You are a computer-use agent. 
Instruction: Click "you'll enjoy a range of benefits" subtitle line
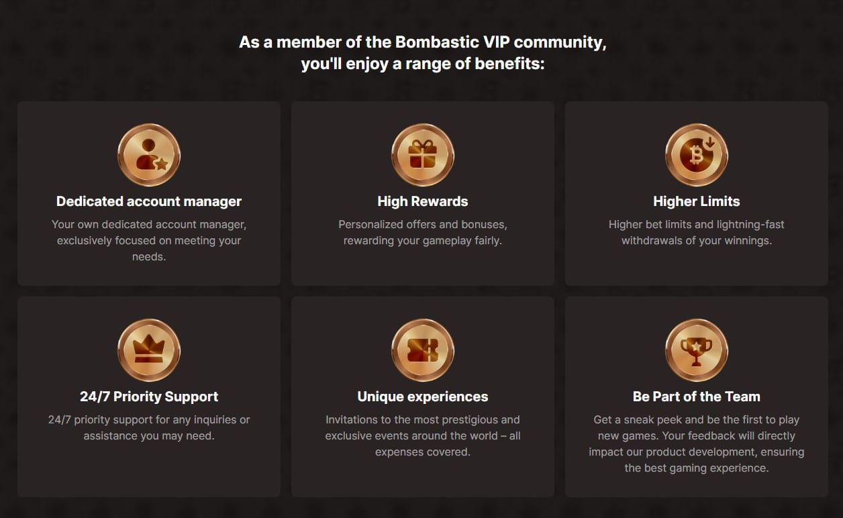point(423,65)
